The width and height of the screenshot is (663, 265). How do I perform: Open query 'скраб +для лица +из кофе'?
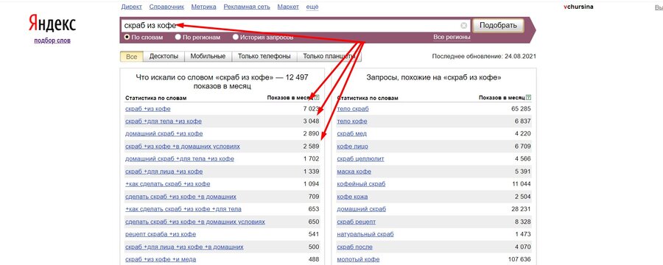(164, 172)
